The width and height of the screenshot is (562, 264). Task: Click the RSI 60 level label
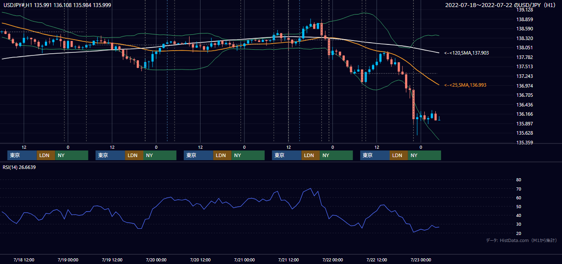[518, 198]
